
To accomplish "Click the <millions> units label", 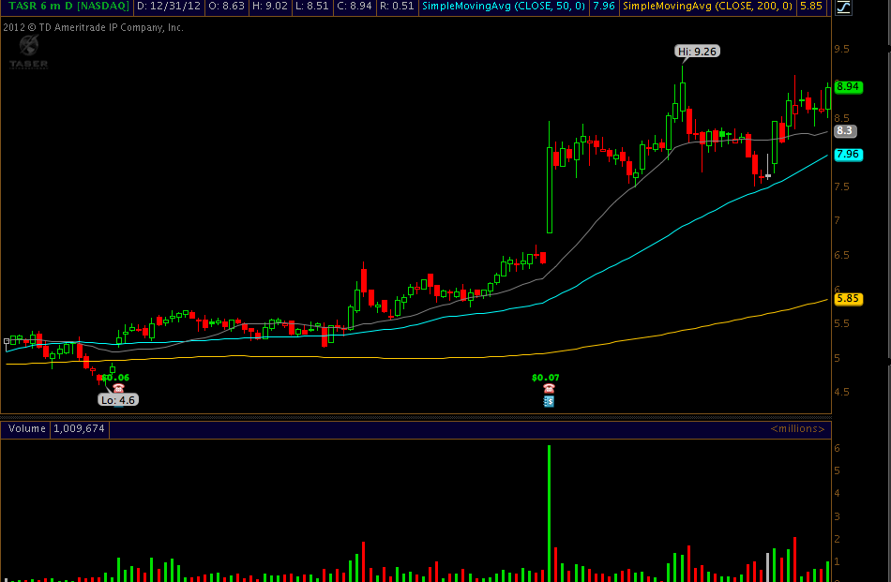I will tap(797, 429).
